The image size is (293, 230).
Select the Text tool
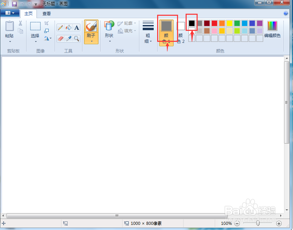pyautogui.click(x=77, y=28)
